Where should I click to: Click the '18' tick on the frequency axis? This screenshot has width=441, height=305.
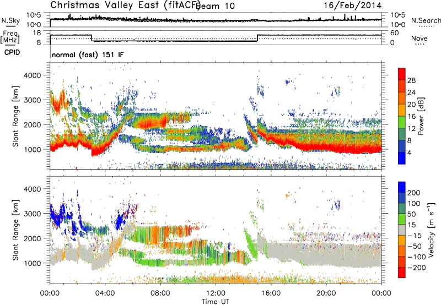click(36, 33)
